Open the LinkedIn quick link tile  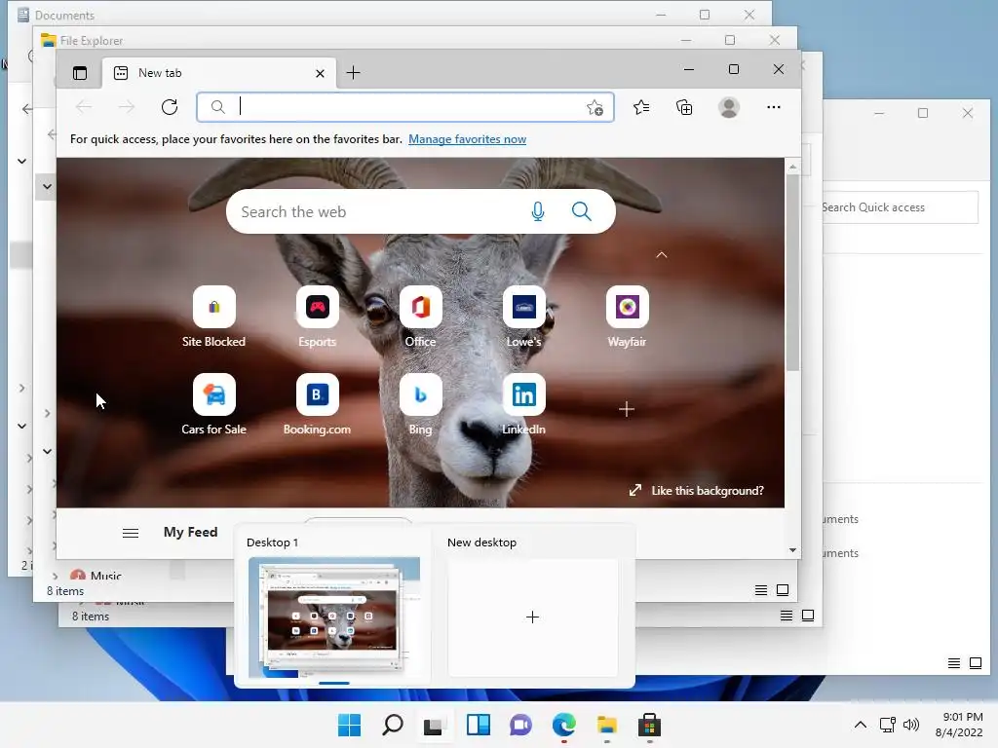coord(523,404)
